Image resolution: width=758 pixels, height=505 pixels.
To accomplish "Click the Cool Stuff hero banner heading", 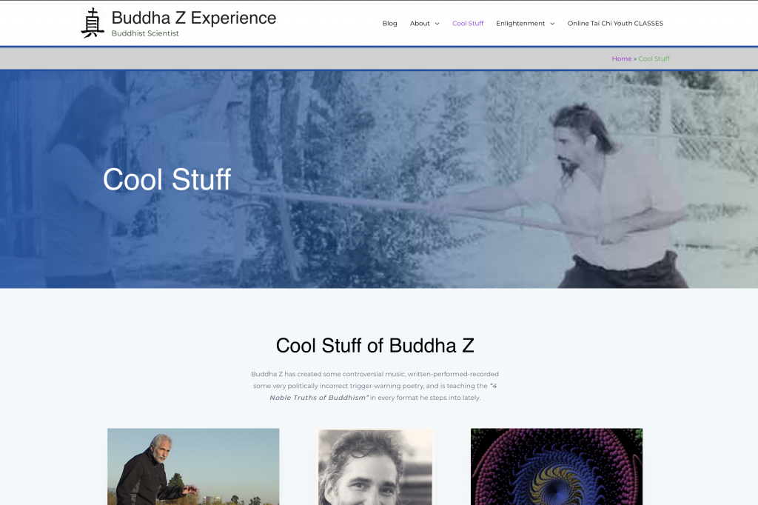I will pyautogui.click(x=167, y=179).
